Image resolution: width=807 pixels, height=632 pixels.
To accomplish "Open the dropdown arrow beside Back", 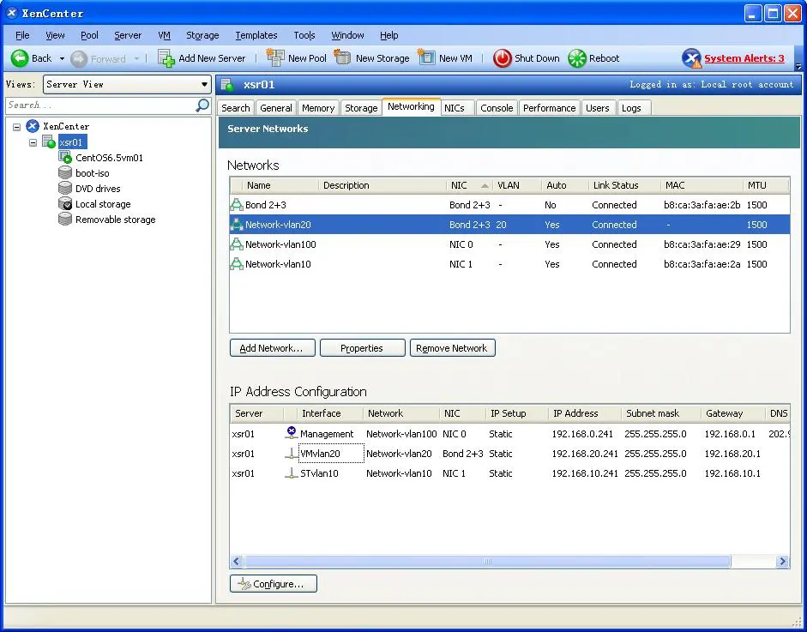I will coord(62,58).
